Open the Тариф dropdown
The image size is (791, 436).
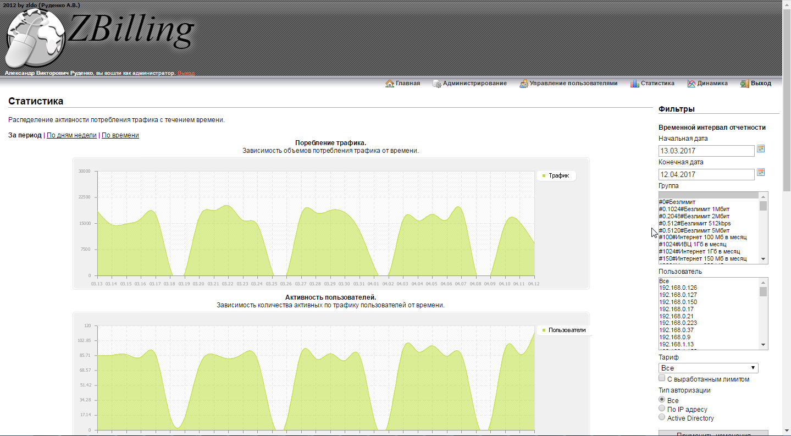click(708, 368)
